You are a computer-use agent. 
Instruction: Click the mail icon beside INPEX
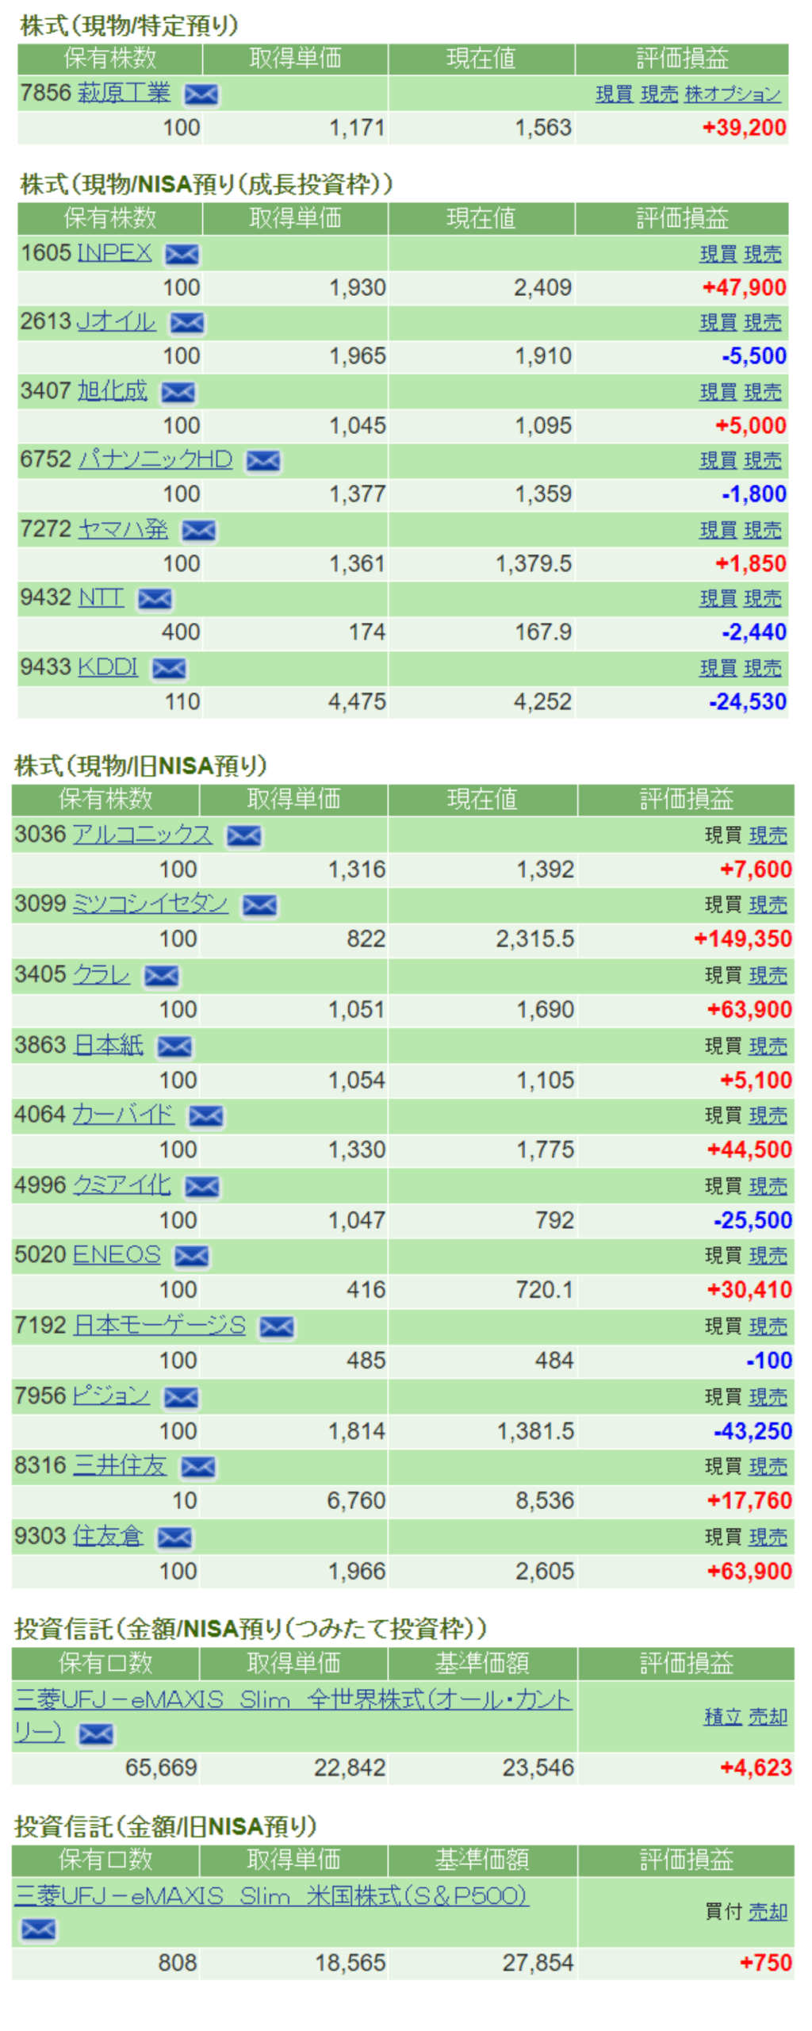click(182, 255)
